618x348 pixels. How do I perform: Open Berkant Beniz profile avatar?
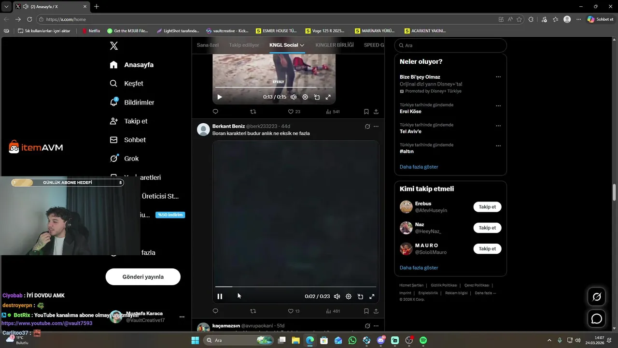point(204,130)
